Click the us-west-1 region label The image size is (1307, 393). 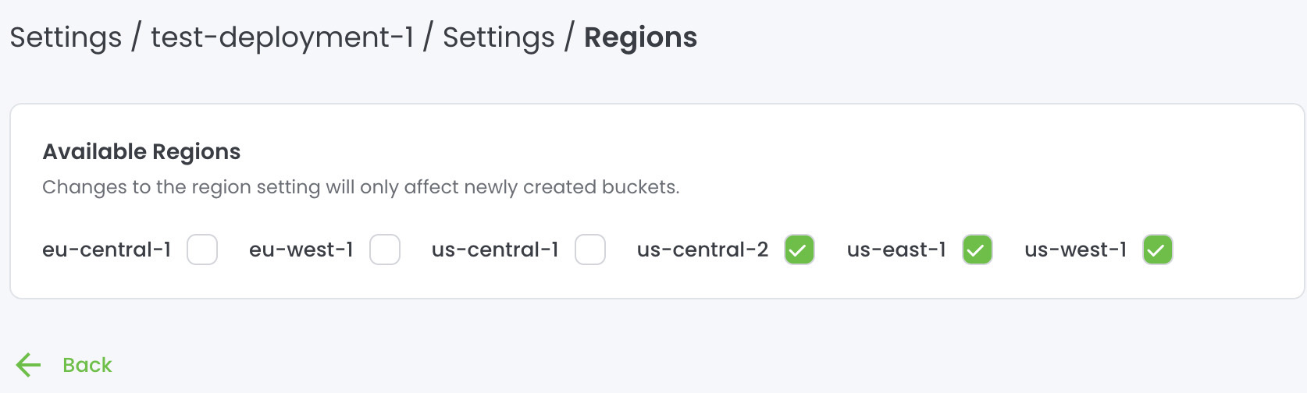click(1076, 250)
